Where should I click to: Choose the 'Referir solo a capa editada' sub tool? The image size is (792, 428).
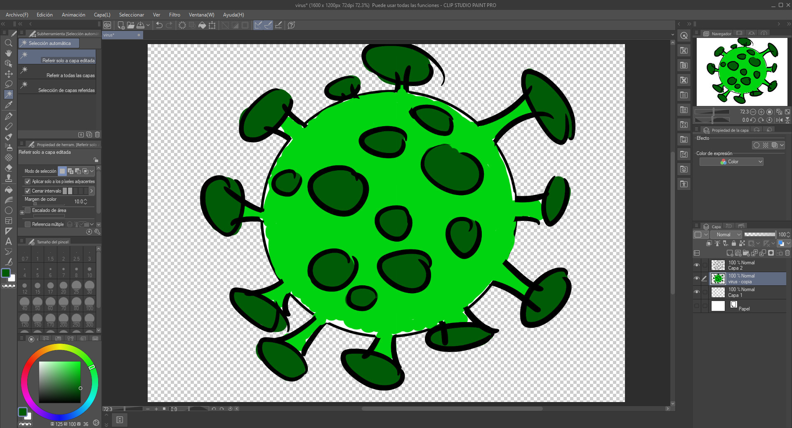coord(57,57)
